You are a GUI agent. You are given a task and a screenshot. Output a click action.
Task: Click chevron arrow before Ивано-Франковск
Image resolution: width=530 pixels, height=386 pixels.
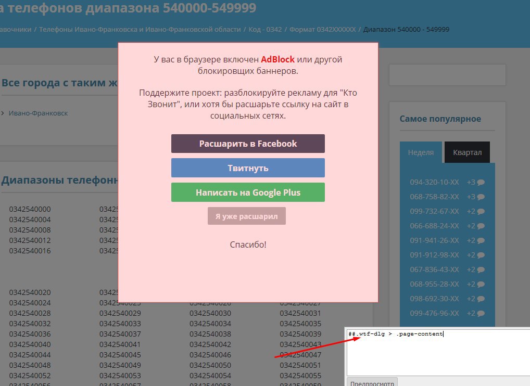[3, 113]
